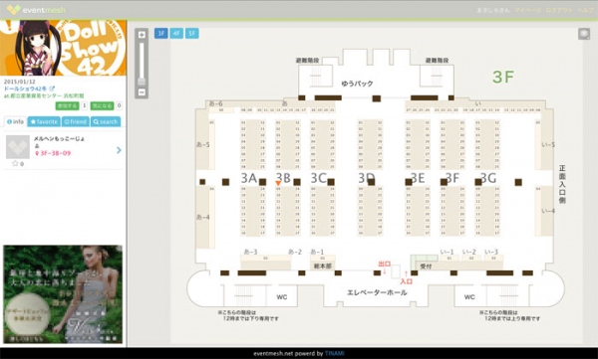Zoom in with the map plus button
598x359 pixels.
(142, 35)
